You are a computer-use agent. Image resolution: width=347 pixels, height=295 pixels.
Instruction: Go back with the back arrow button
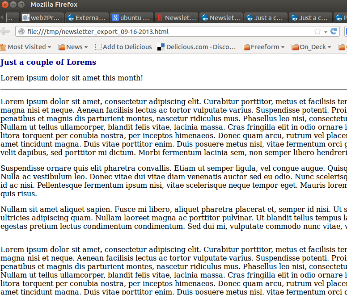point(5,32)
